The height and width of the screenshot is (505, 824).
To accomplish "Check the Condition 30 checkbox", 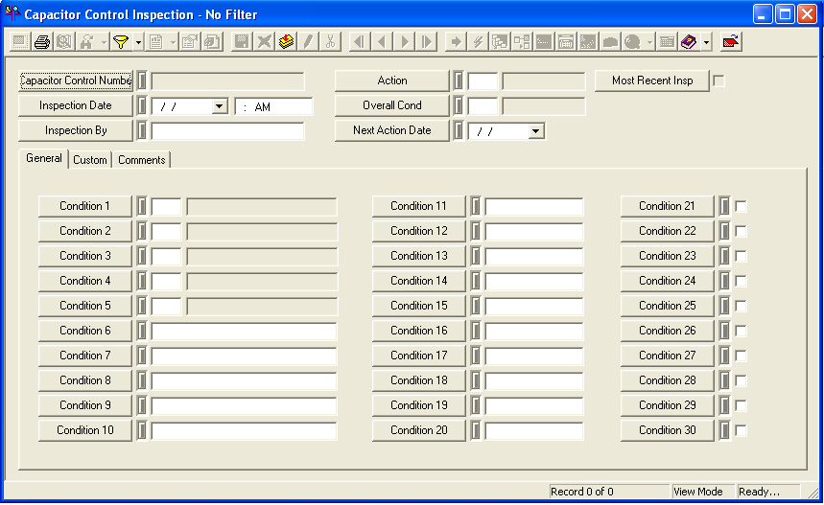I will (741, 430).
